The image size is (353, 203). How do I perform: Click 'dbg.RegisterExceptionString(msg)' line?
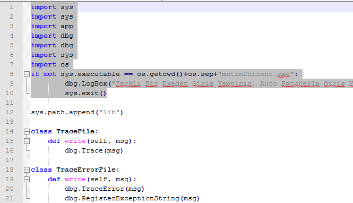[x=132, y=199]
